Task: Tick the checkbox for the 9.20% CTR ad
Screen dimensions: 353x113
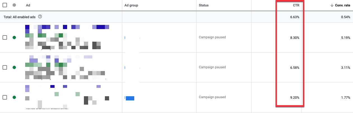Action: click(x=5, y=97)
